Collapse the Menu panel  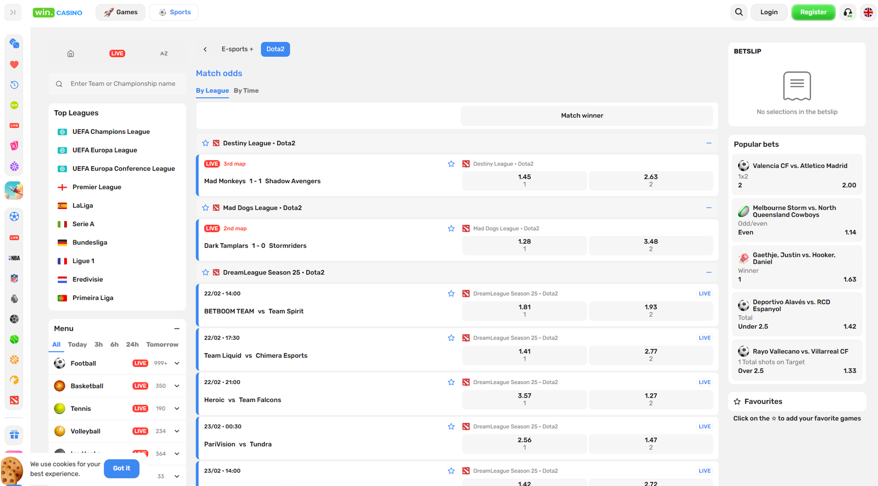(x=177, y=329)
